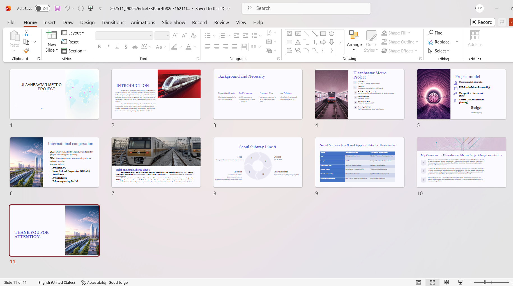Adjust the zoom slider handle
Image resolution: width=513 pixels, height=286 pixels.
484,282
